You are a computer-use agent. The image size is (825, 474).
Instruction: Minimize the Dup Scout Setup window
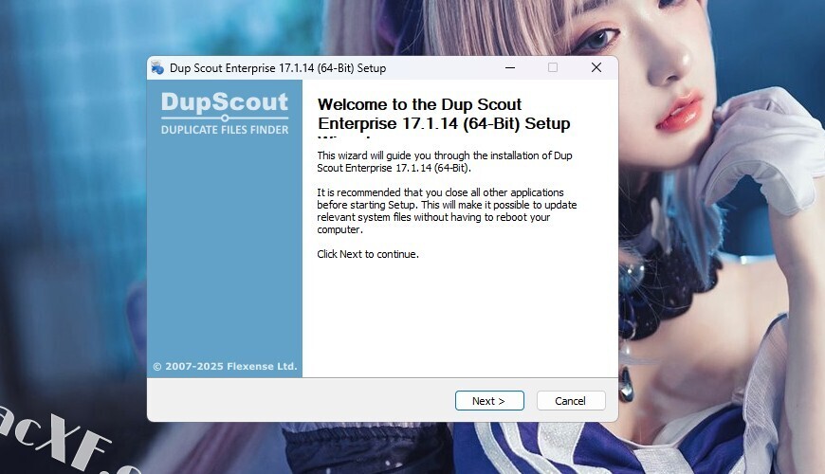pyautogui.click(x=510, y=68)
